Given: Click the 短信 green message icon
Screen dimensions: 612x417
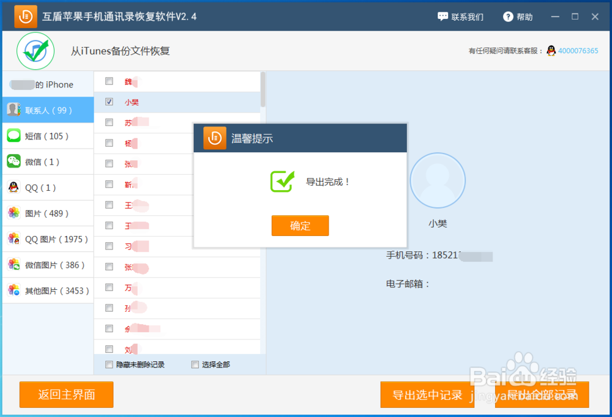Looking at the screenshot, I should [13, 135].
